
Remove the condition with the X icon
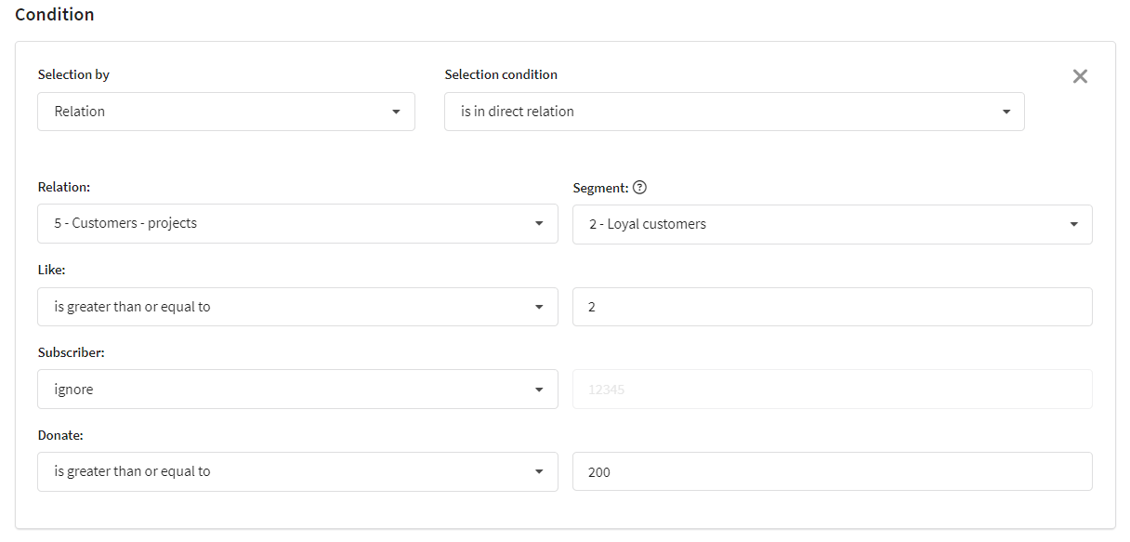point(1080,76)
